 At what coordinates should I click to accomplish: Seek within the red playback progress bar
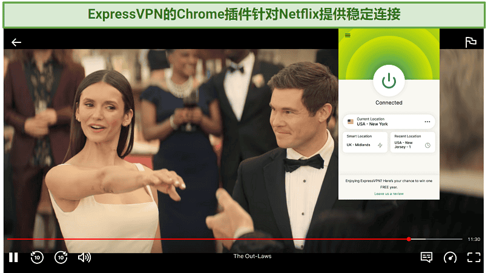click(x=208, y=239)
